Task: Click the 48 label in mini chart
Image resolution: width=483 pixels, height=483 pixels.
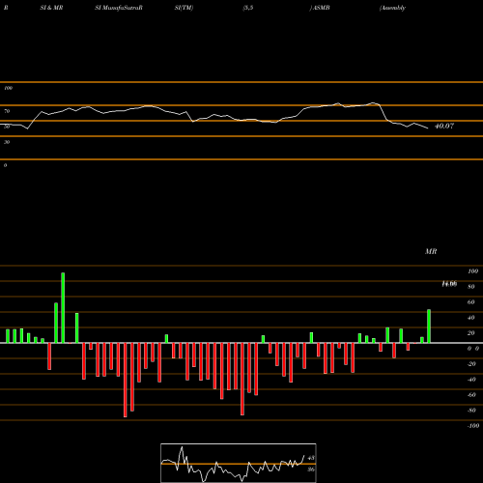Action: [311, 458]
